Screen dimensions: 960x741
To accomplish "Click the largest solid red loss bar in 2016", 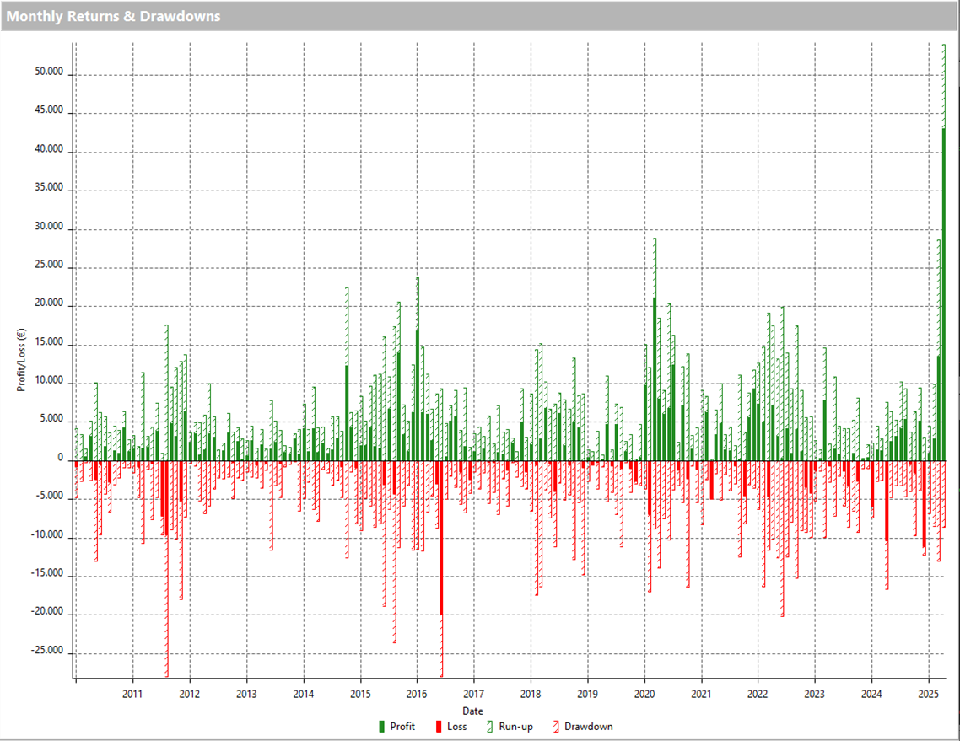I will pos(440,548).
